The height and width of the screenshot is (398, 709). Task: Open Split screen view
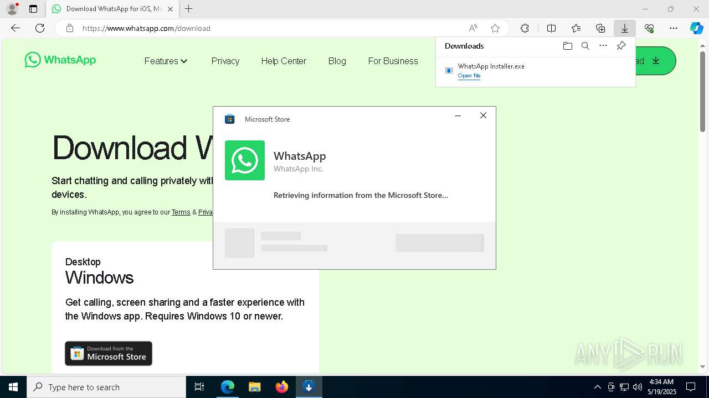(551, 28)
